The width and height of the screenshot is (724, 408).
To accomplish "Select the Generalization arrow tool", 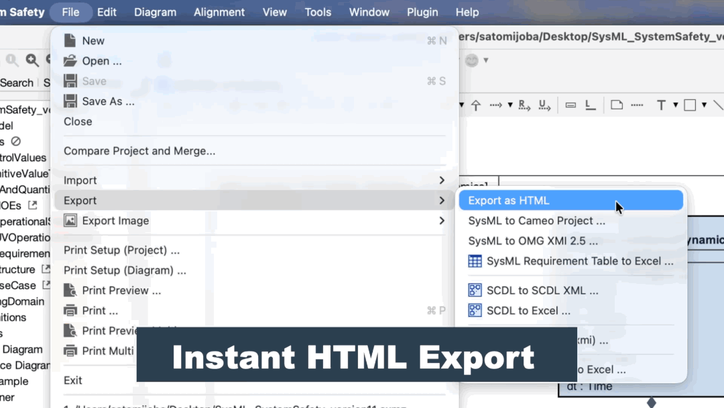I will coord(475,105).
